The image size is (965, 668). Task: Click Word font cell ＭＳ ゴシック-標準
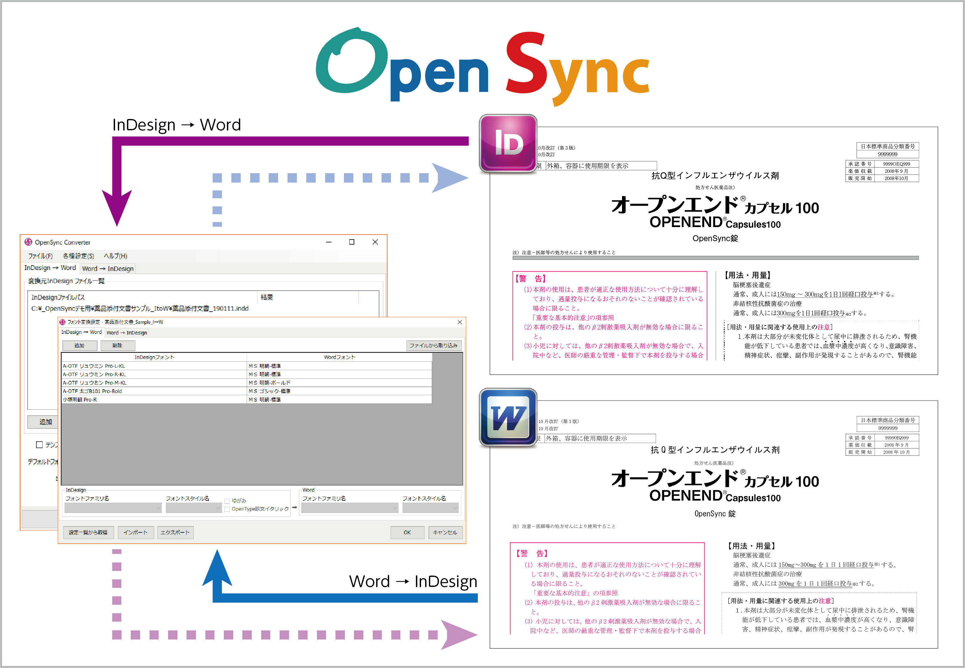pos(340,391)
